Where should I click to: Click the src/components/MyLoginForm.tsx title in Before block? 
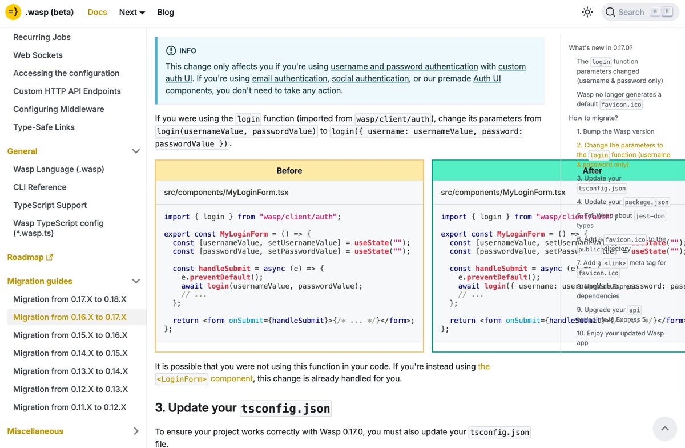[226, 193]
